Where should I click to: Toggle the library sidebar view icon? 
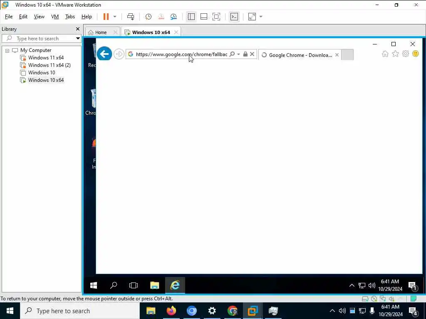pos(191,17)
